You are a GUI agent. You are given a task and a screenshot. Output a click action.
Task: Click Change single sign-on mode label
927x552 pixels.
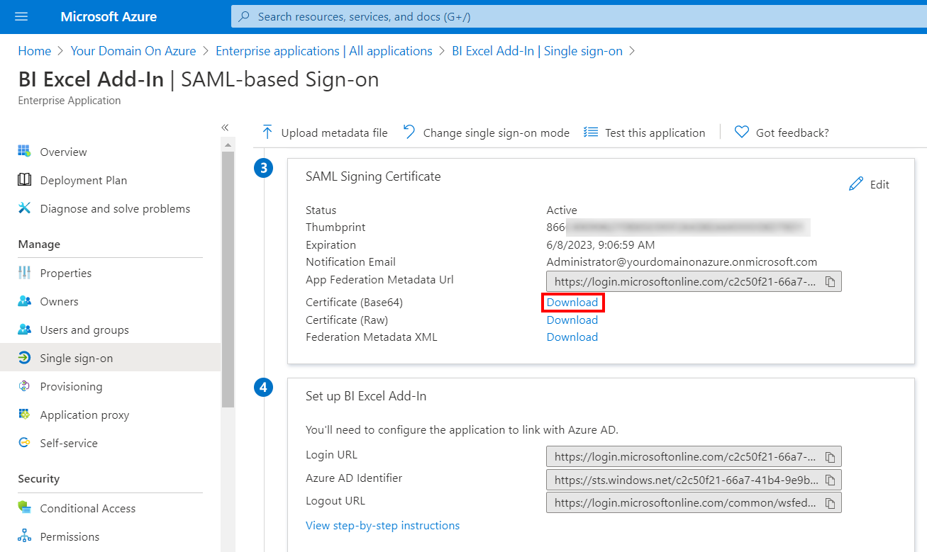(496, 133)
